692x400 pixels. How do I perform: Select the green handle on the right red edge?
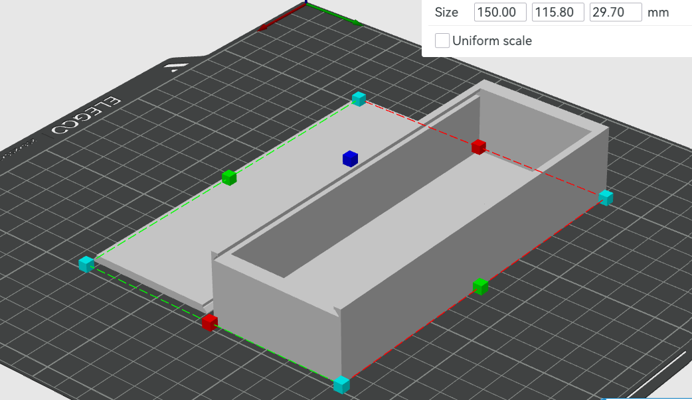coord(481,287)
